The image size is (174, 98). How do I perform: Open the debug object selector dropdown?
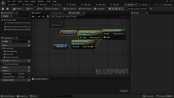coord(138,9)
